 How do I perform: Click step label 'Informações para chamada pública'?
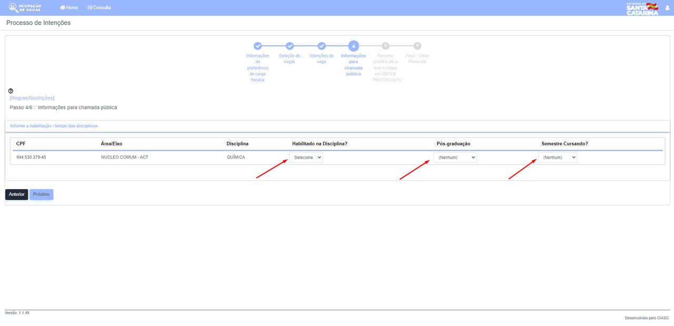(x=353, y=65)
